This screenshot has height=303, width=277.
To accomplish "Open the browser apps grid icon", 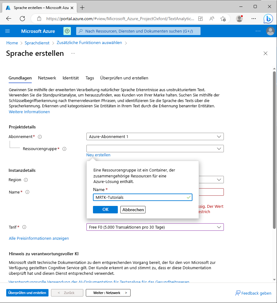I will (201, 19).
